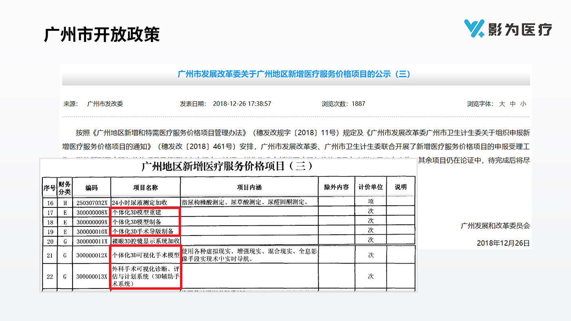Image resolution: width=571 pixels, height=321 pixels.
Task: Click item name 裸眼3D腔镜显示系统加收
Action: 146,241
